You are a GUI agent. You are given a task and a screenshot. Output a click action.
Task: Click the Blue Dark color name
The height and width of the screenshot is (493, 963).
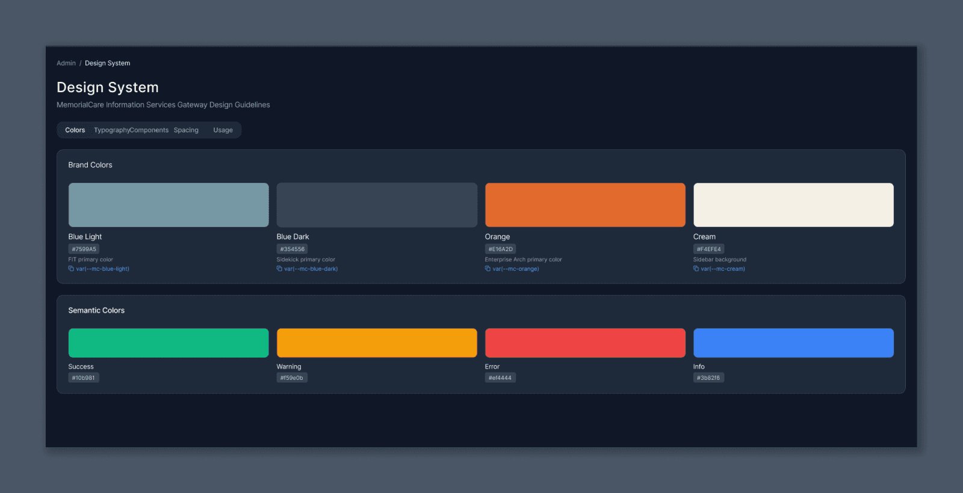coord(293,237)
